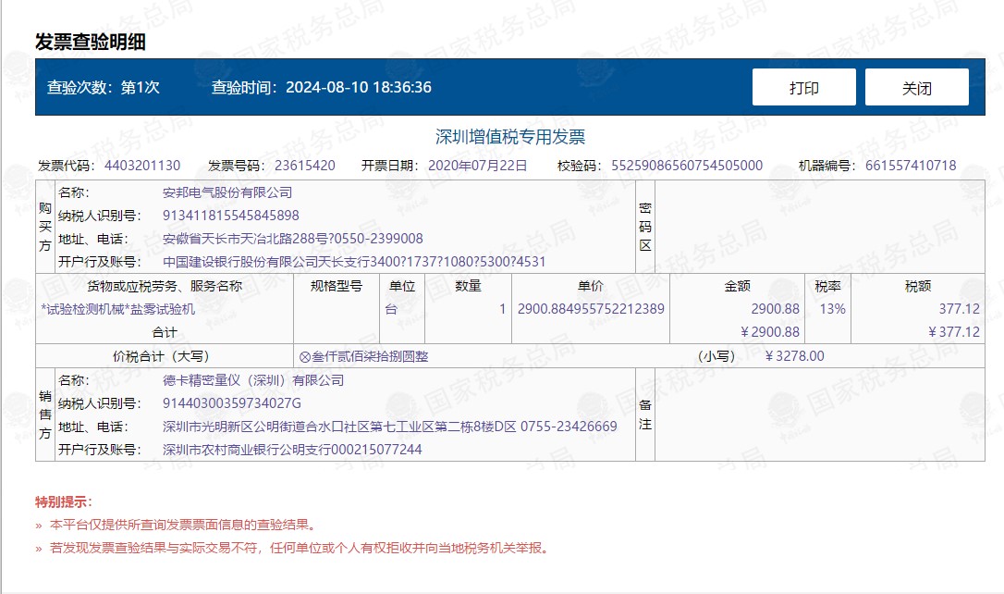
Task: Click the 备注 cell label
Action: [644, 415]
